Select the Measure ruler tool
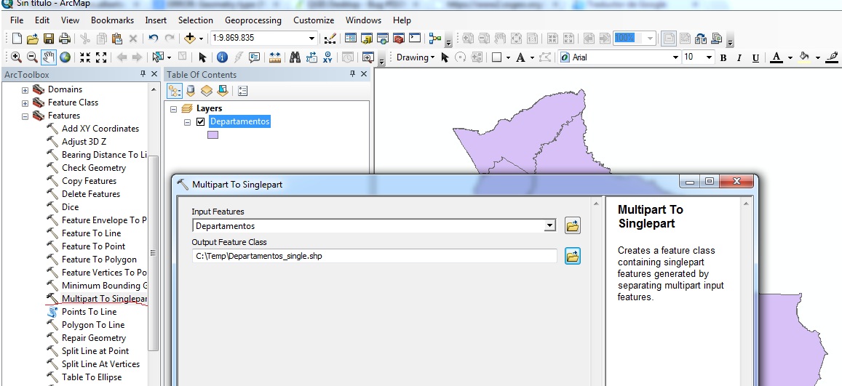 point(275,57)
